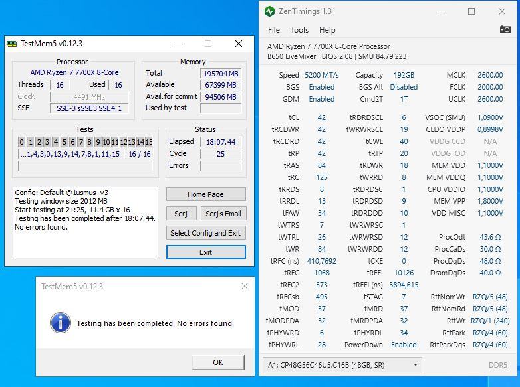This screenshot has width=520, height=387.
Task: Click the Total memory field 195704 MB
Action: pyautogui.click(x=221, y=74)
